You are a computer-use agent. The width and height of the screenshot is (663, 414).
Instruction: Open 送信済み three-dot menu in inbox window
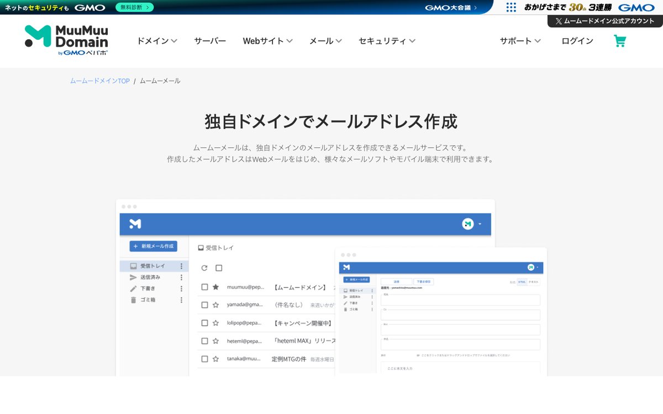coord(181,277)
